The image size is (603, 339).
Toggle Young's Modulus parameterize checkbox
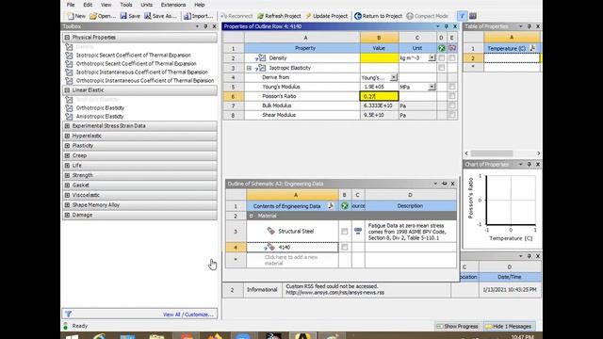pos(452,87)
